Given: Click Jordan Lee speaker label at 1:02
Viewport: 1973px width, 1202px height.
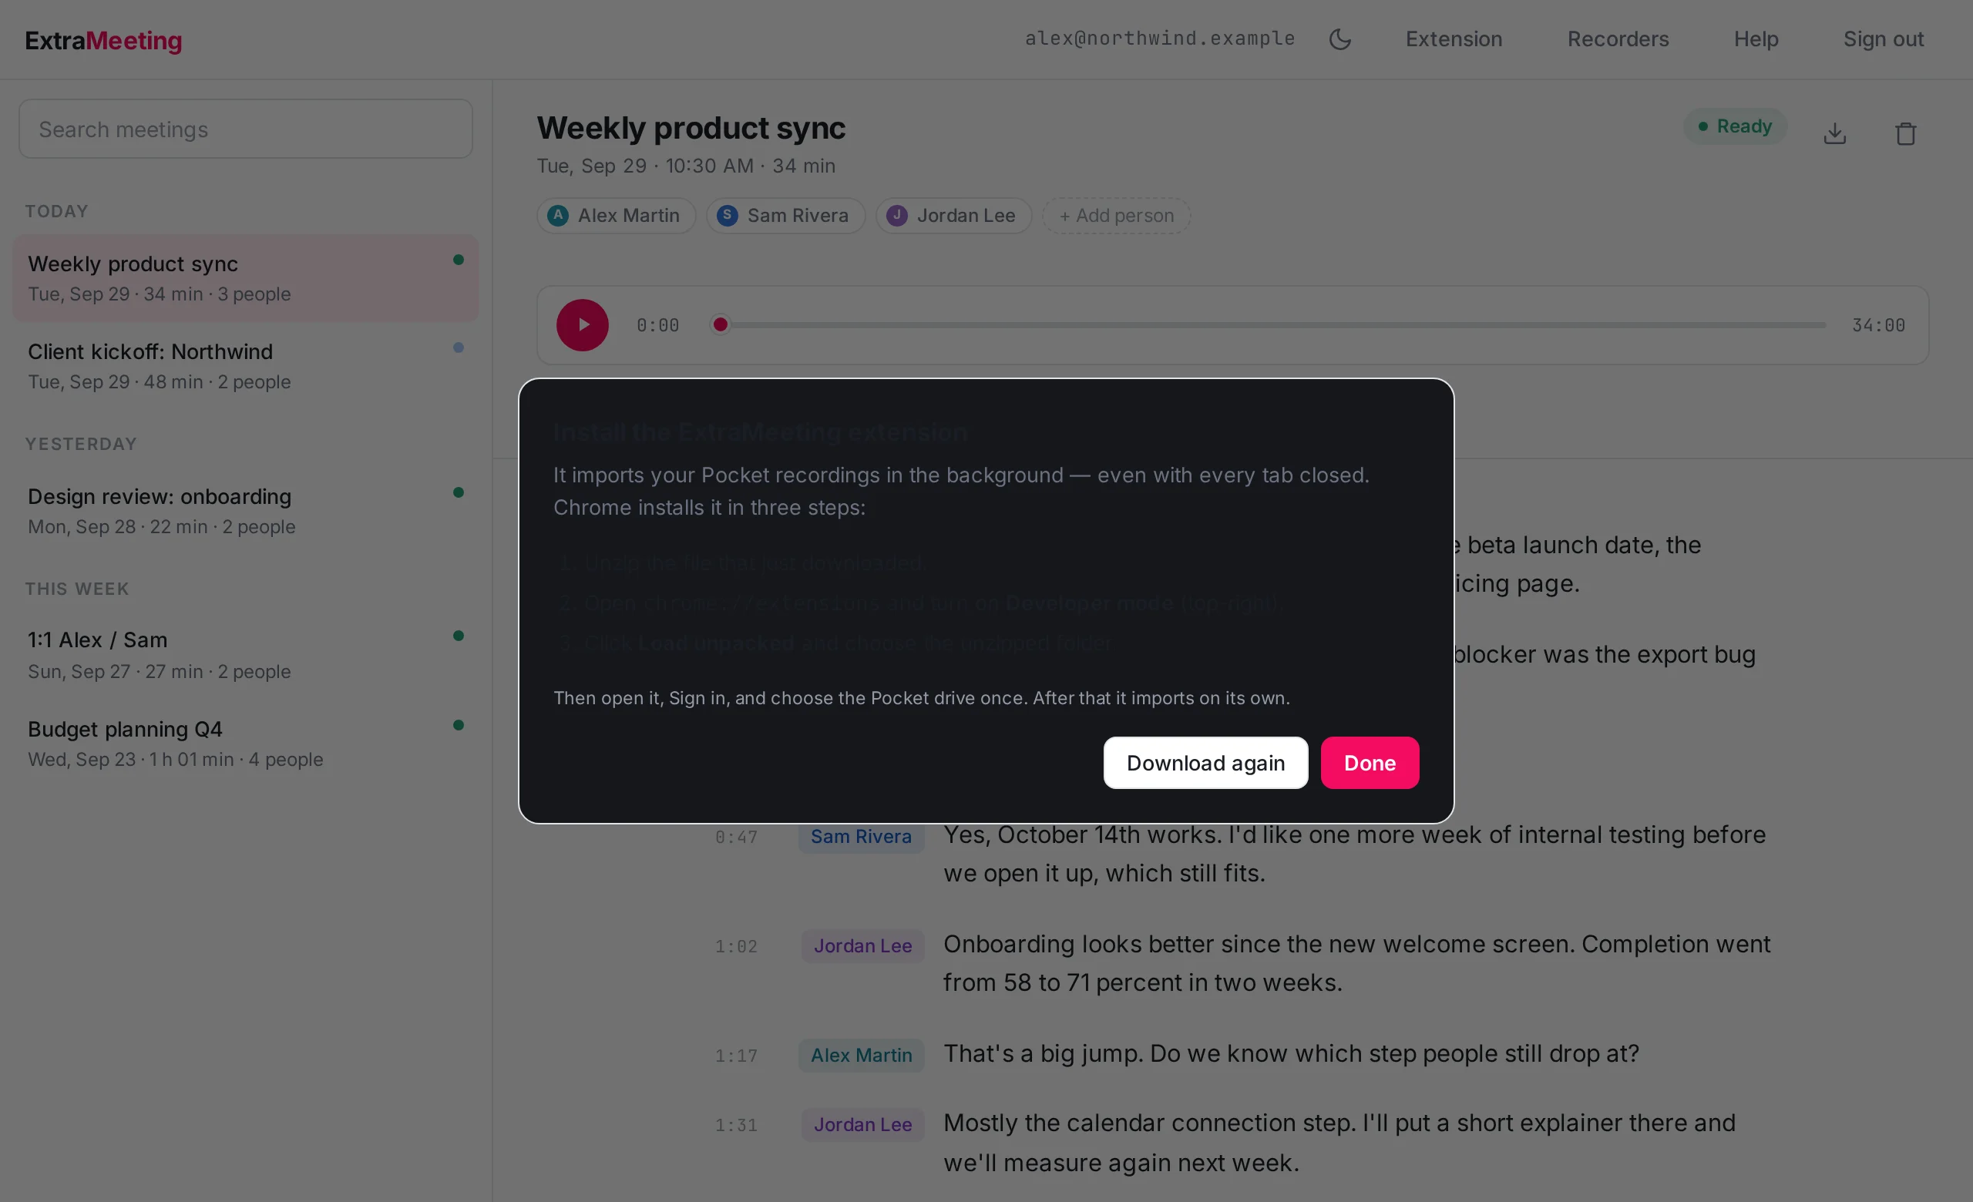Looking at the screenshot, I should (862, 946).
